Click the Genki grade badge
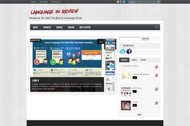The image size is (190, 126). coord(135,106)
